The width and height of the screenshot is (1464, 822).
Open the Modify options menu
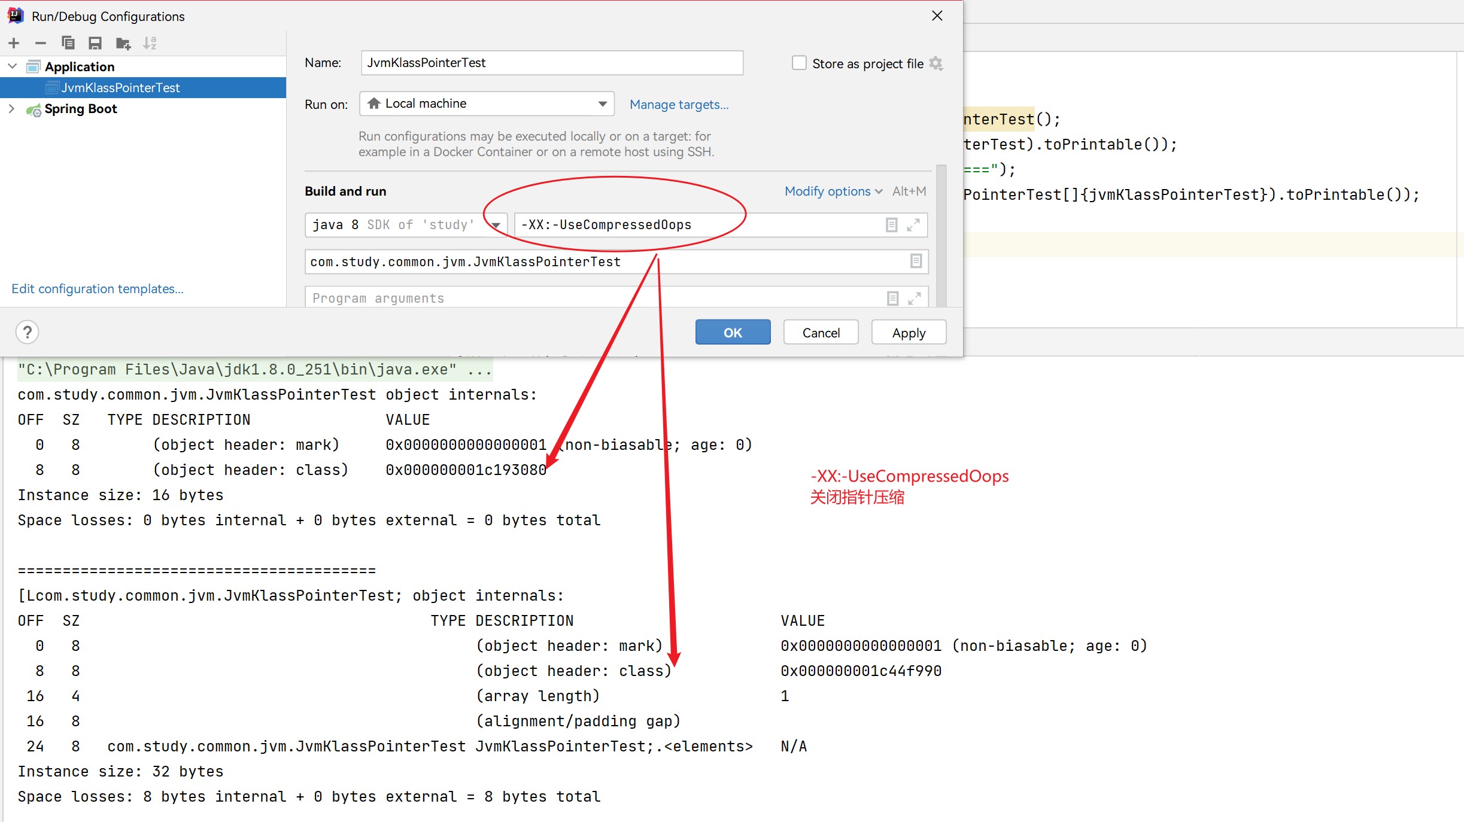[833, 191]
